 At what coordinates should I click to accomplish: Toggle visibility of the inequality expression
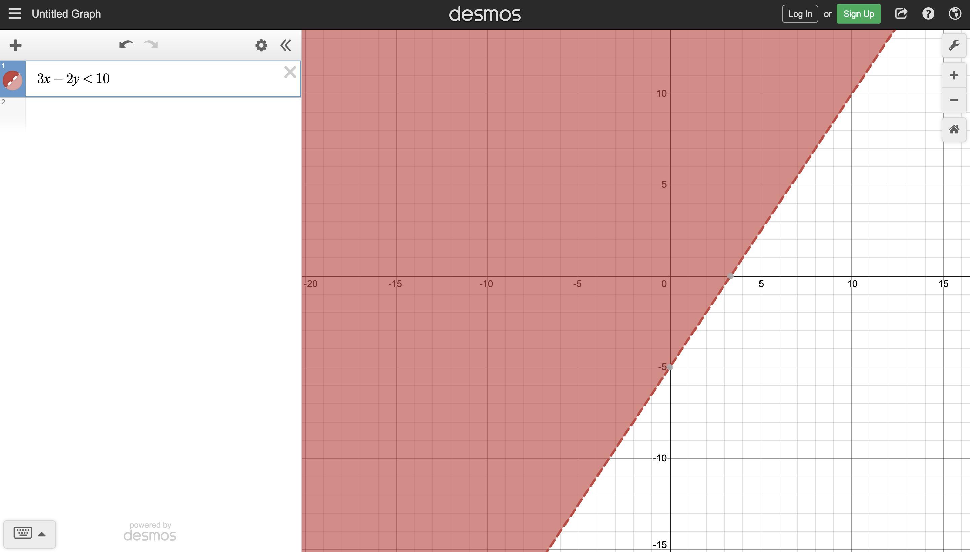[12, 80]
